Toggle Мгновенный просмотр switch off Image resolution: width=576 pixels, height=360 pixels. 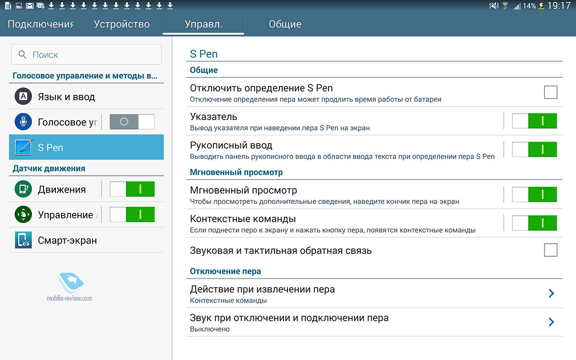coord(535,194)
